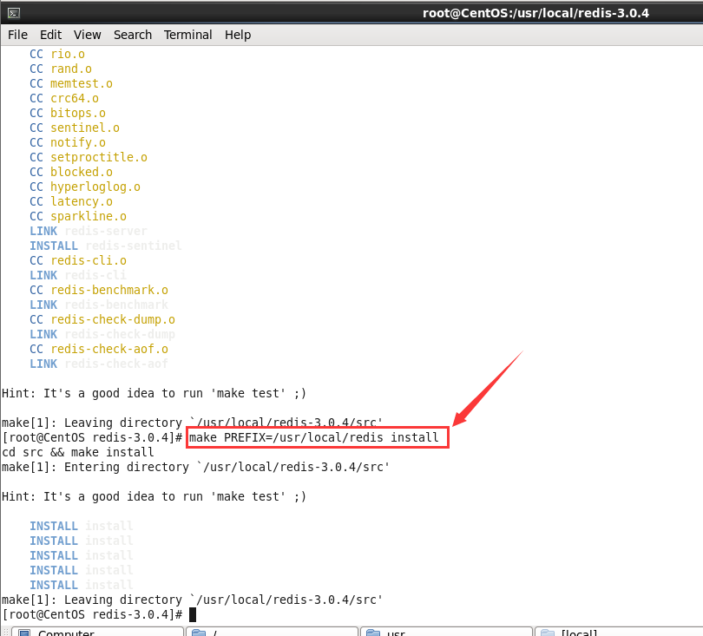Click the 'INSTALL redis-sentinel' output line

pyautogui.click(x=105, y=246)
